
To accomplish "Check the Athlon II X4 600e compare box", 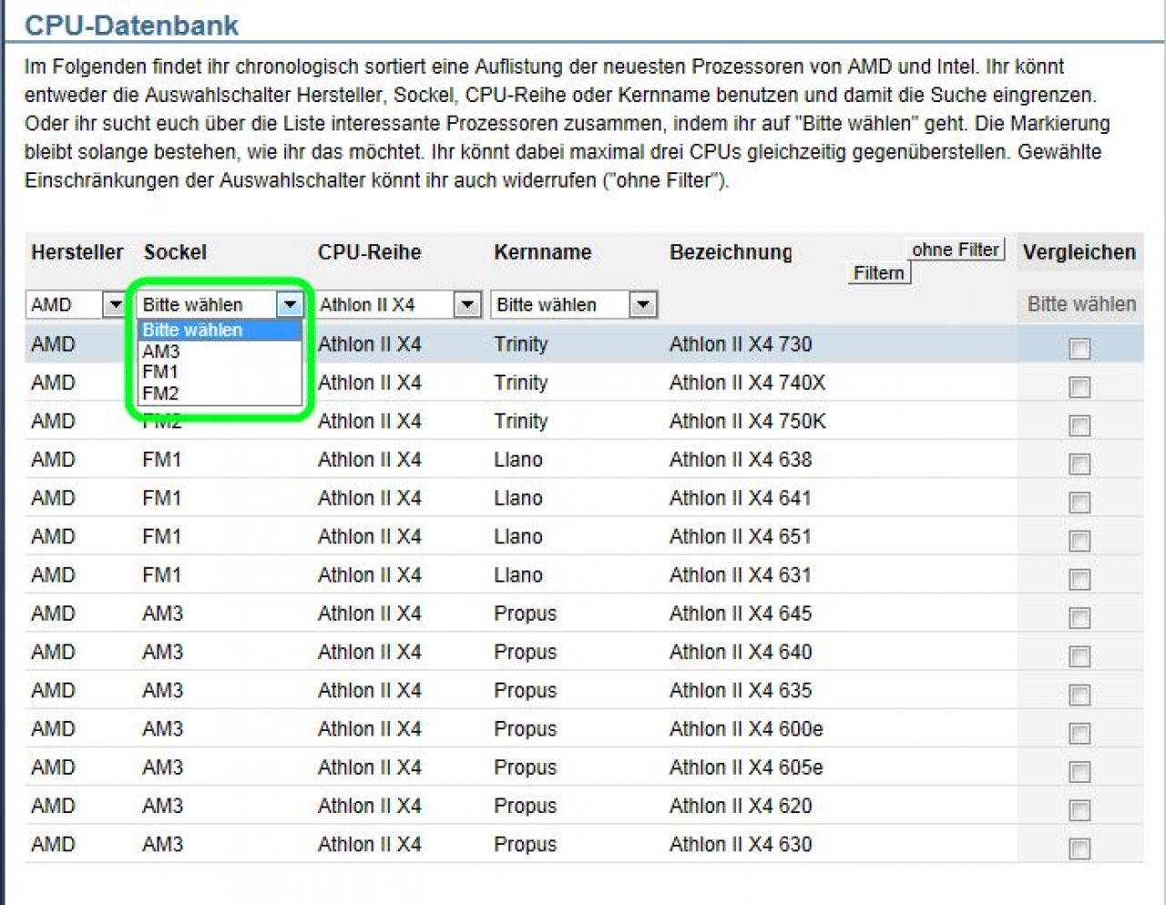I will 1079,733.
